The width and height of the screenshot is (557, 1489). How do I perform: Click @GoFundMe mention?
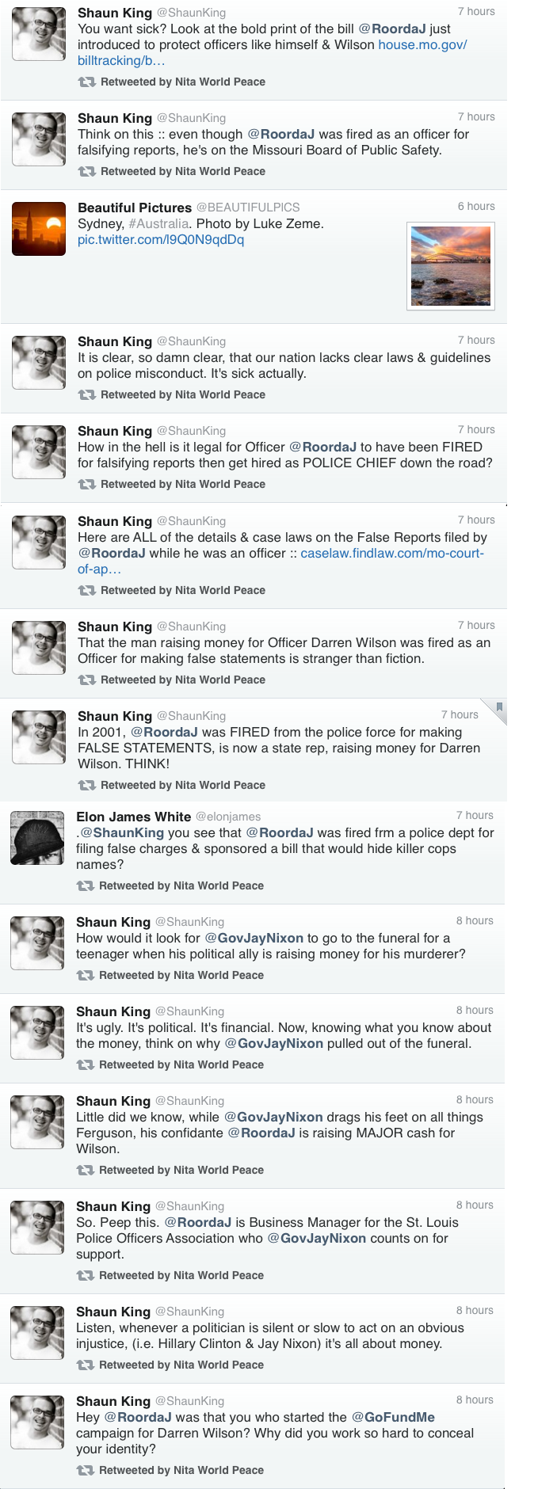click(x=393, y=1417)
